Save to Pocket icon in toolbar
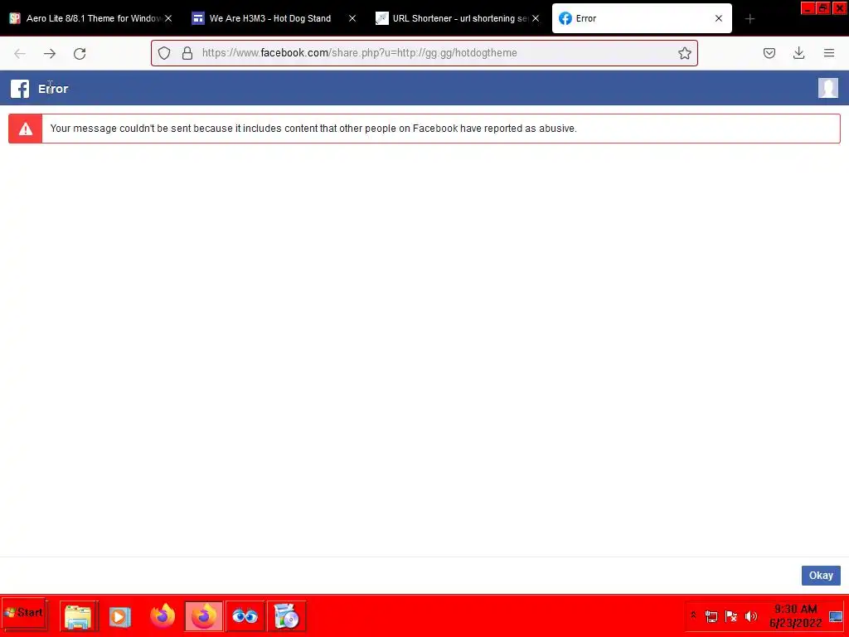 [769, 53]
